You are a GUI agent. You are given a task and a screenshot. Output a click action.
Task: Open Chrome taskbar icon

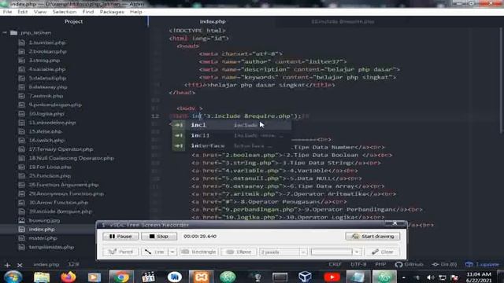click(x=120, y=277)
